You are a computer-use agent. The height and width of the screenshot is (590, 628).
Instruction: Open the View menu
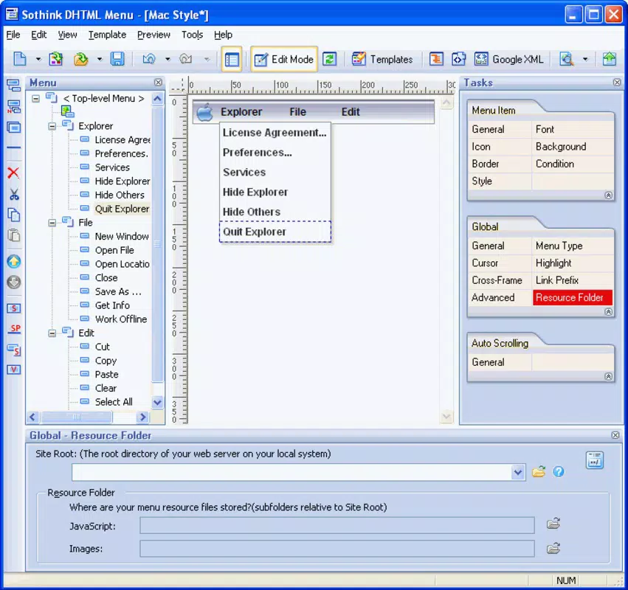67,35
